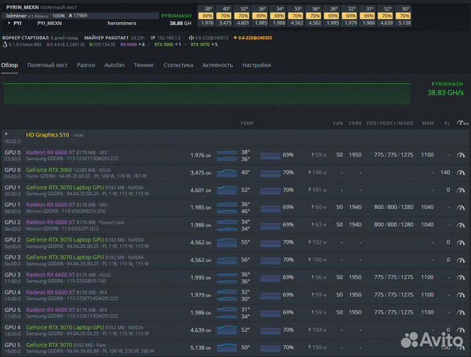
Task: Switch to the Autofan tab
Action: 114,65
